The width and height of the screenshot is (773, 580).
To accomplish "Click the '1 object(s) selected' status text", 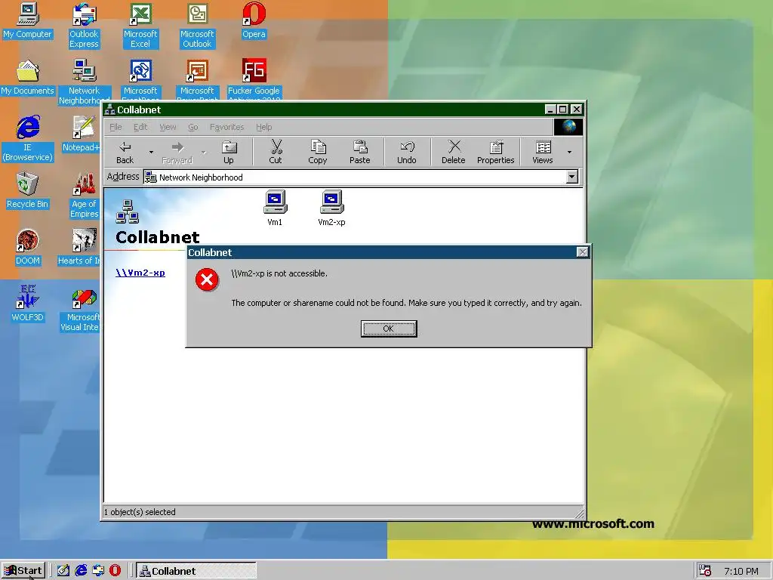I will tap(140, 512).
